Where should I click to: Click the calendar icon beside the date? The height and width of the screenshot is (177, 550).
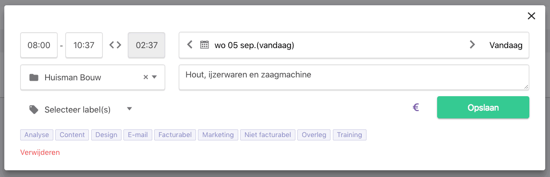click(204, 45)
